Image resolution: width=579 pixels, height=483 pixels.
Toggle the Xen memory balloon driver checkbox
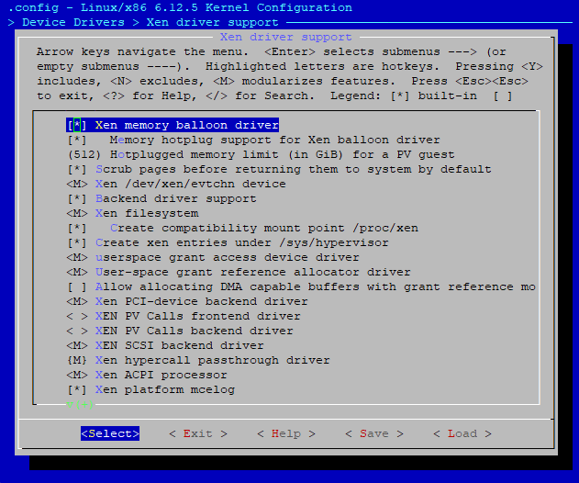pyautogui.click(x=77, y=125)
